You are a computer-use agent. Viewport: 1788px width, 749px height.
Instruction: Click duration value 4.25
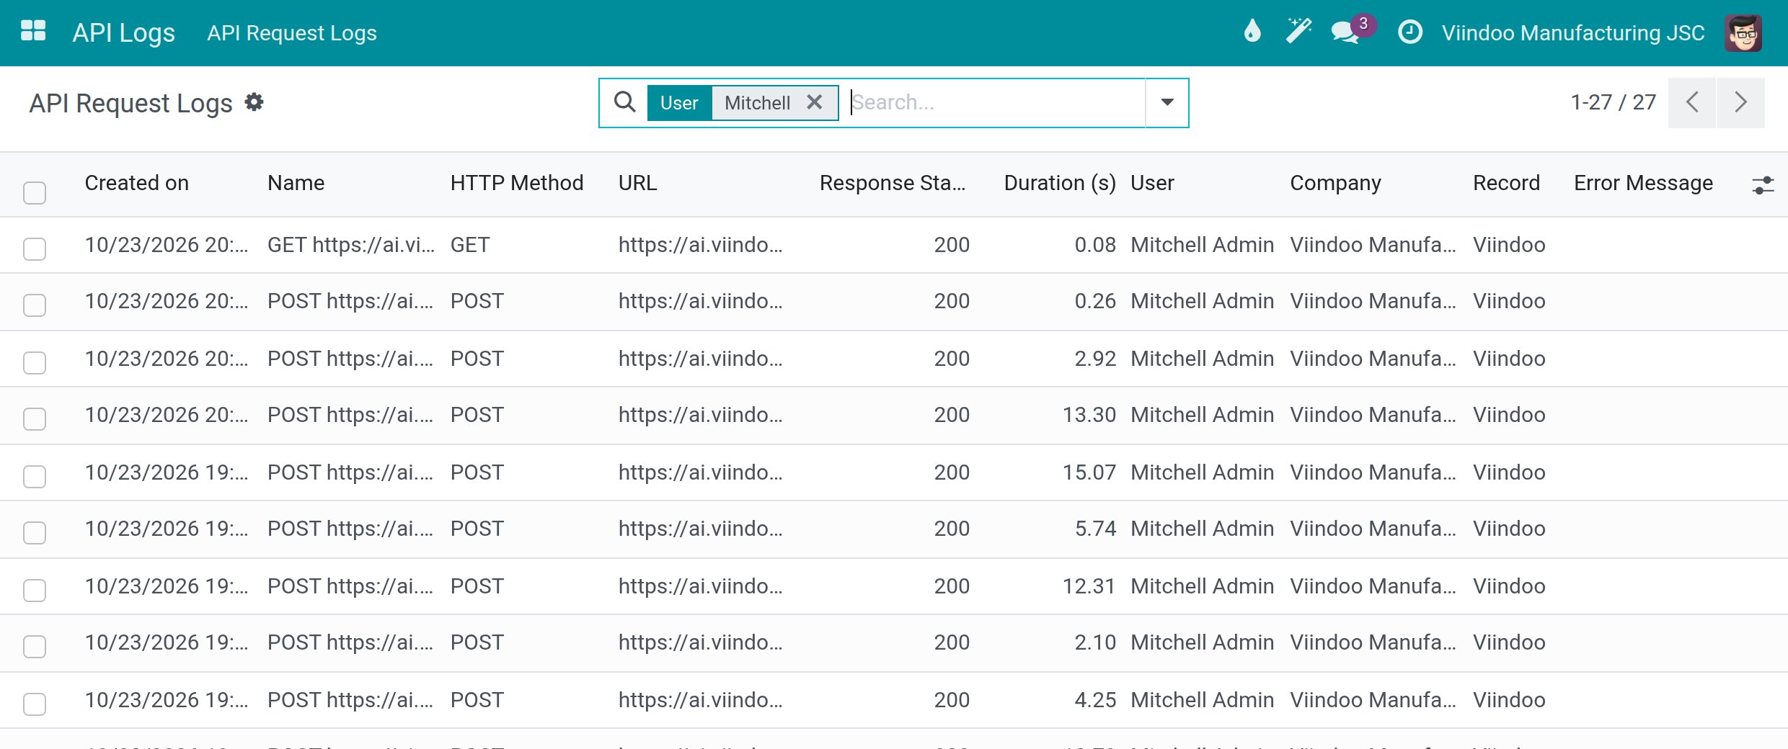pos(1095,700)
